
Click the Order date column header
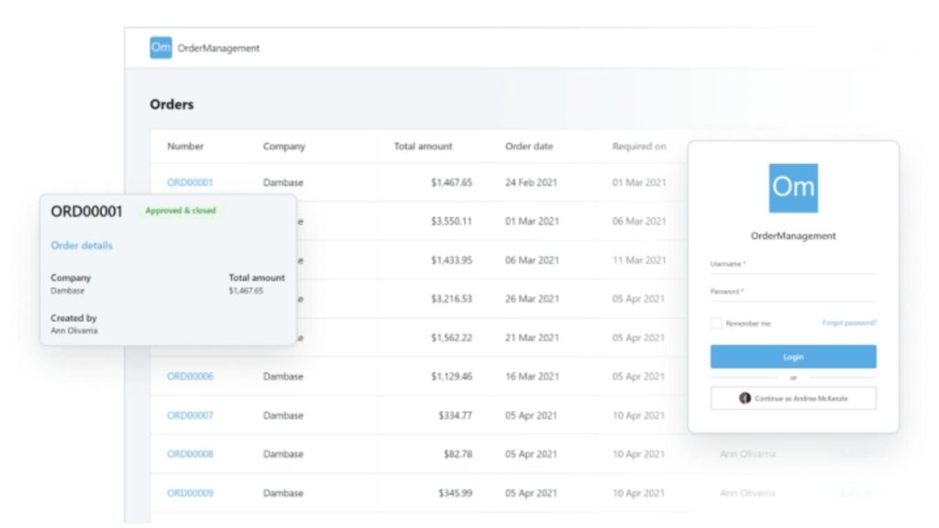tap(530, 146)
